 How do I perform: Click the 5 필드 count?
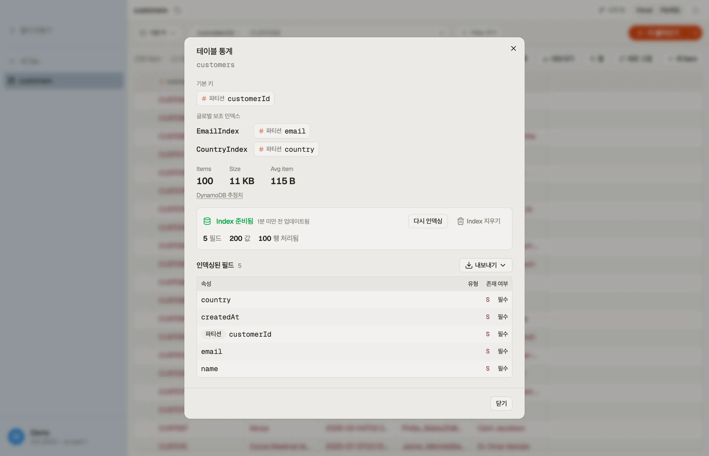(x=212, y=238)
